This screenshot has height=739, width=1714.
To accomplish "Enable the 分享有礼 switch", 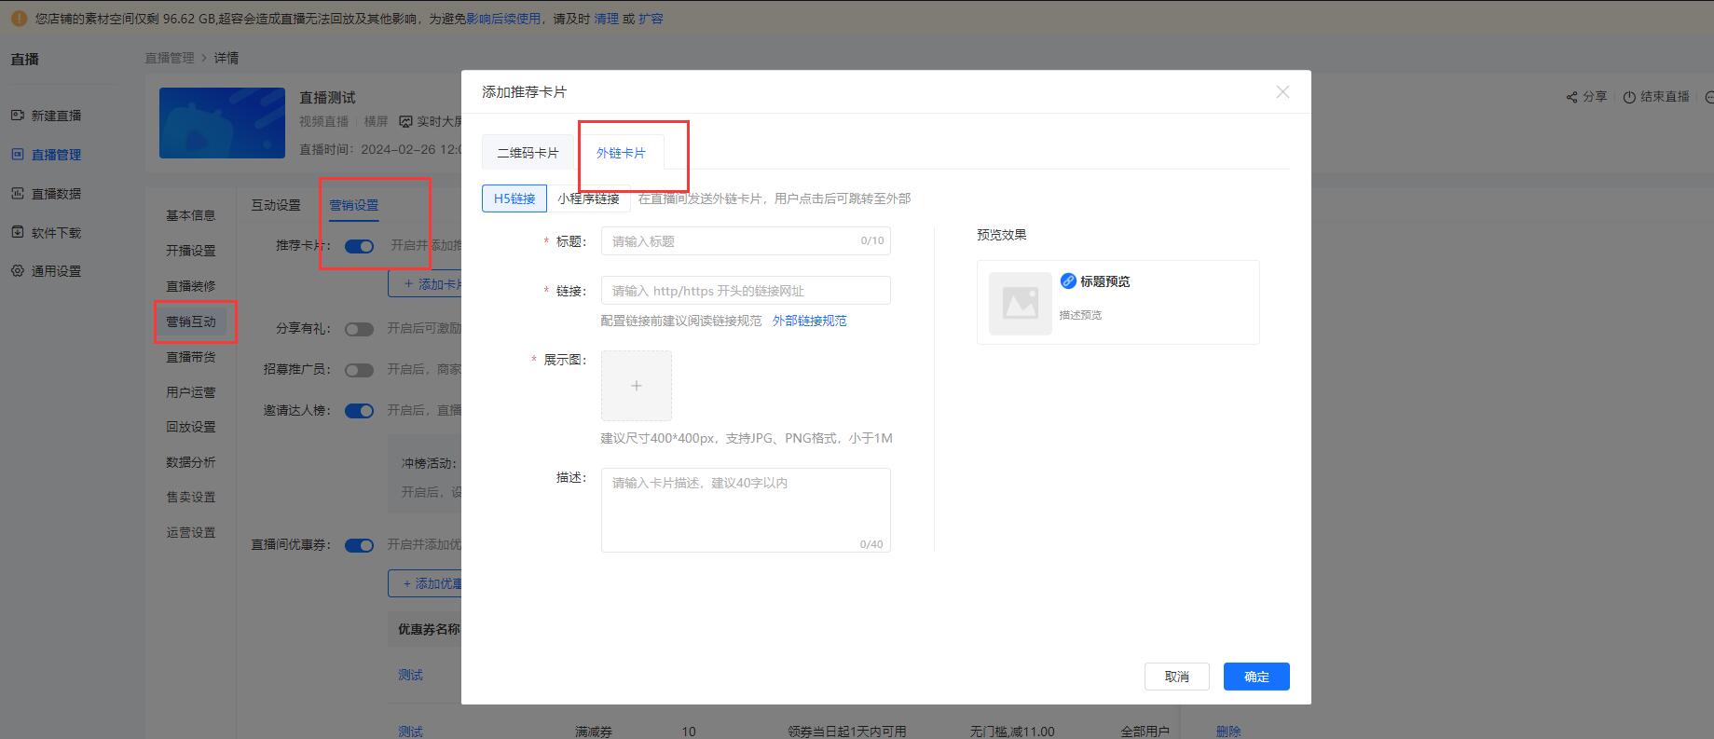I will pyautogui.click(x=359, y=329).
